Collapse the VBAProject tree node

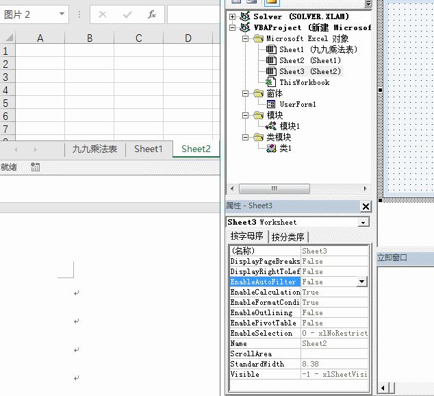coord(232,27)
